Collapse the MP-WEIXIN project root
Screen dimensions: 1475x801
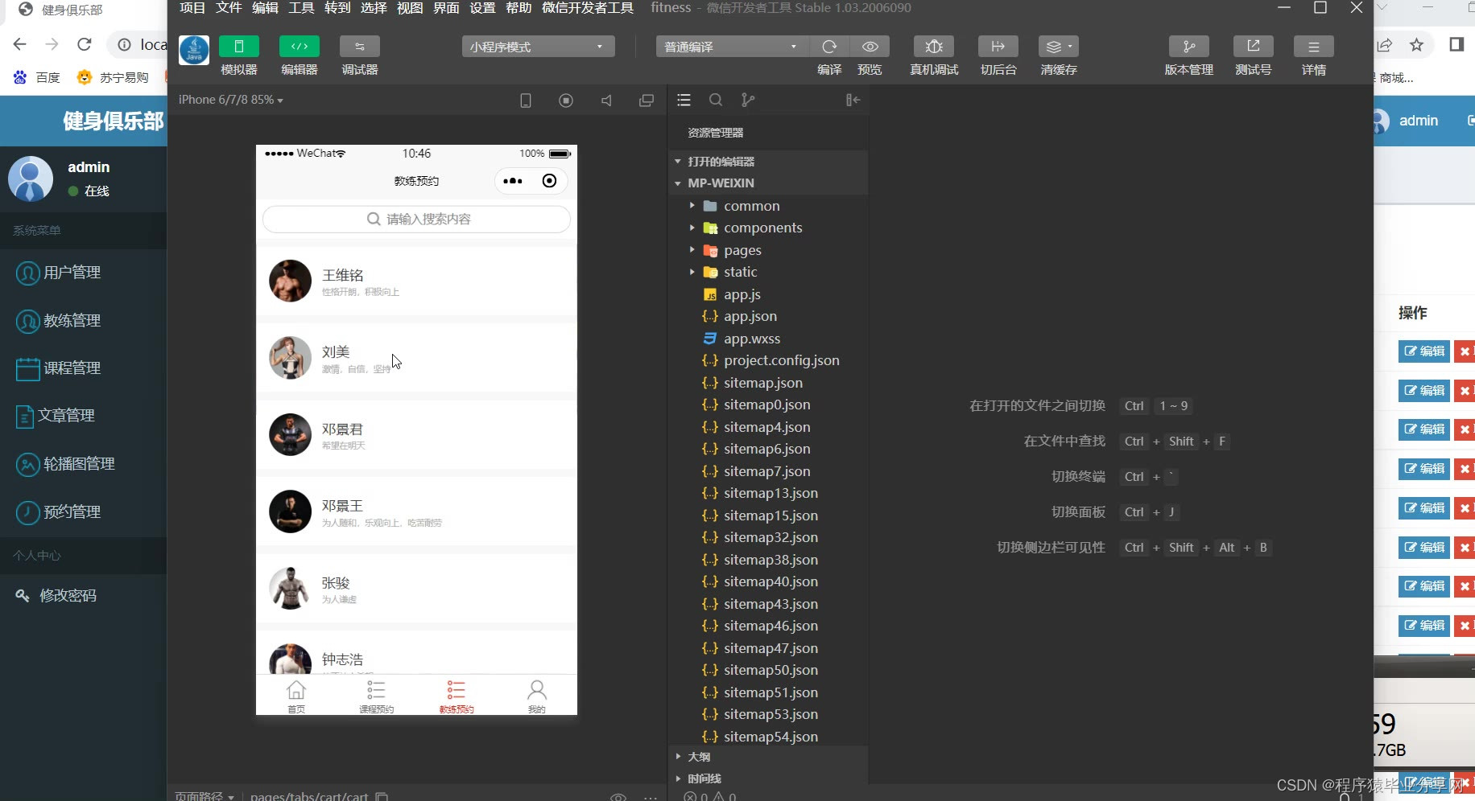point(768,183)
